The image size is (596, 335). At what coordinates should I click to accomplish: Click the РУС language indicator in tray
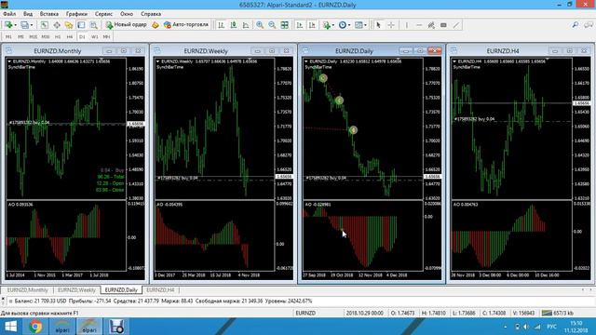click(551, 327)
